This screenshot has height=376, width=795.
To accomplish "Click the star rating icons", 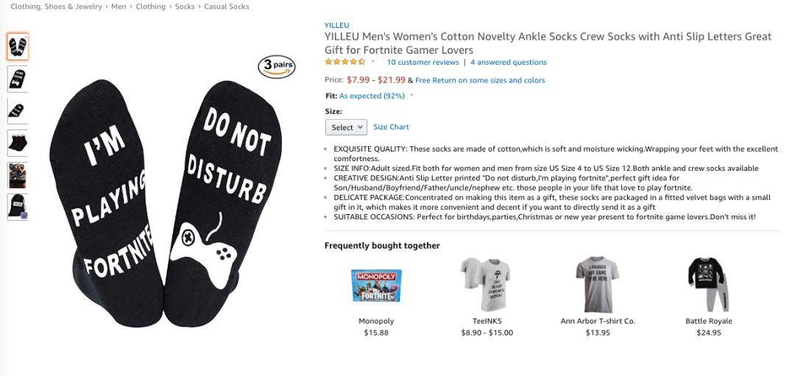I will [344, 63].
